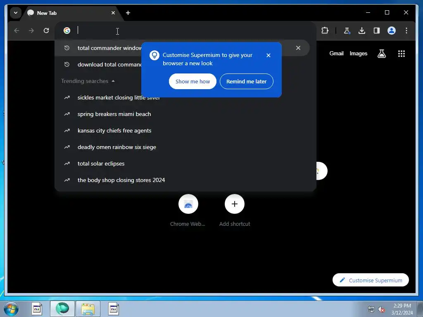Click the Google icon in address bar
The image size is (423, 317).
pyautogui.click(x=67, y=31)
